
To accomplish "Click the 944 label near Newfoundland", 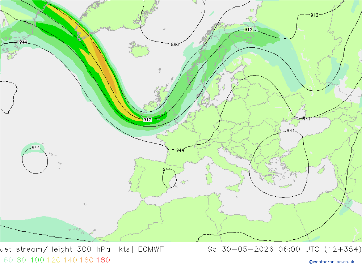I will pos(23,42).
